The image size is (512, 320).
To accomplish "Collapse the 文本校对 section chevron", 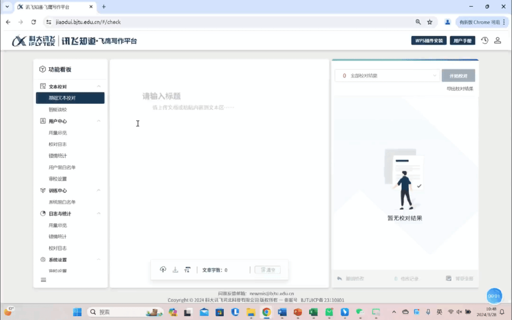I will (x=99, y=86).
